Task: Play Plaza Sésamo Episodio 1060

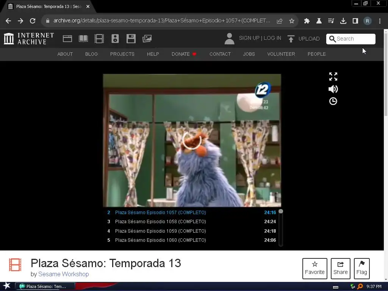Action: tap(192, 240)
